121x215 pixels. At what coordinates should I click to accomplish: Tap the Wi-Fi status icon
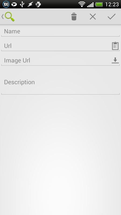point(82,4)
